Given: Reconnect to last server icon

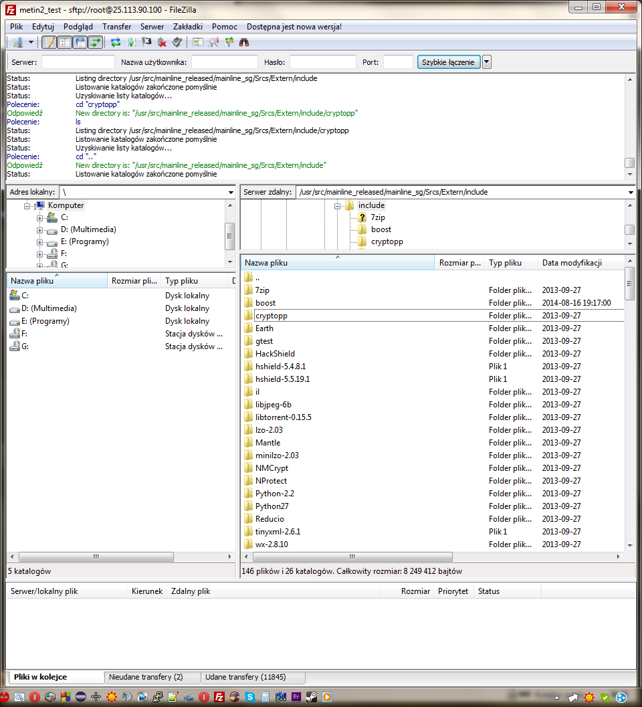Looking at the screenshot, I should (x=177, y=42).
